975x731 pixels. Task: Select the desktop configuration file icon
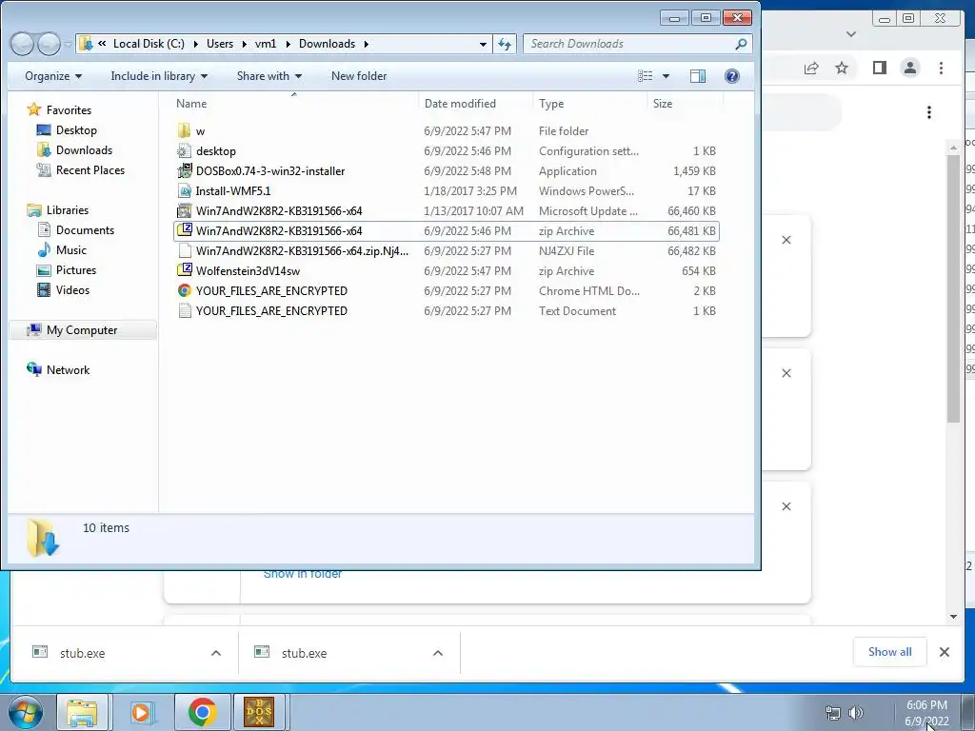click(184, 150)
